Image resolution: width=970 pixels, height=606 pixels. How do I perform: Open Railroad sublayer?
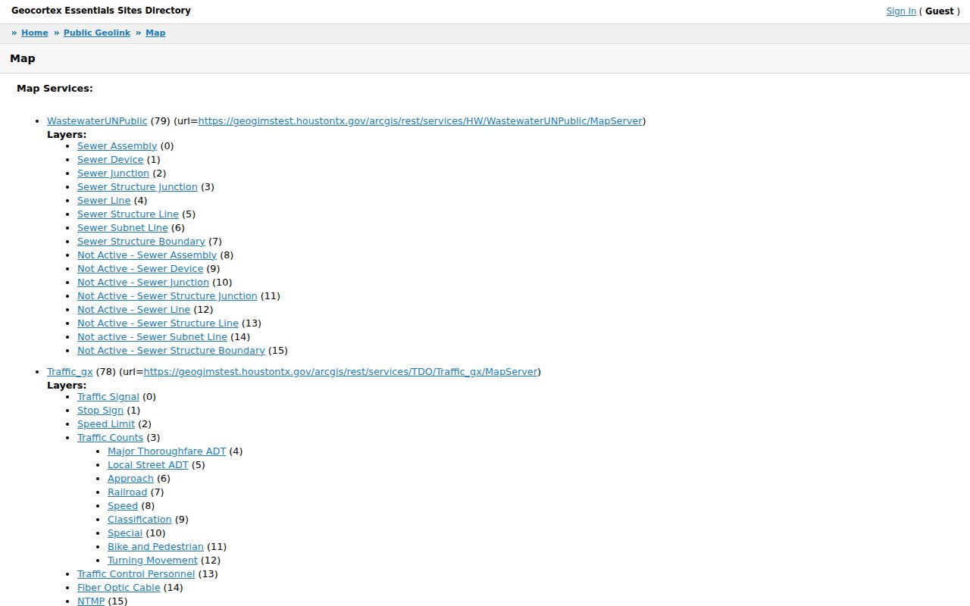click(127, 492)
